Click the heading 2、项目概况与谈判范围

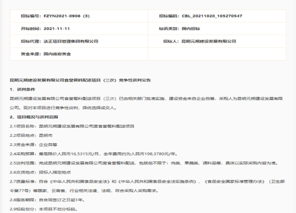(x=34, y=117)
